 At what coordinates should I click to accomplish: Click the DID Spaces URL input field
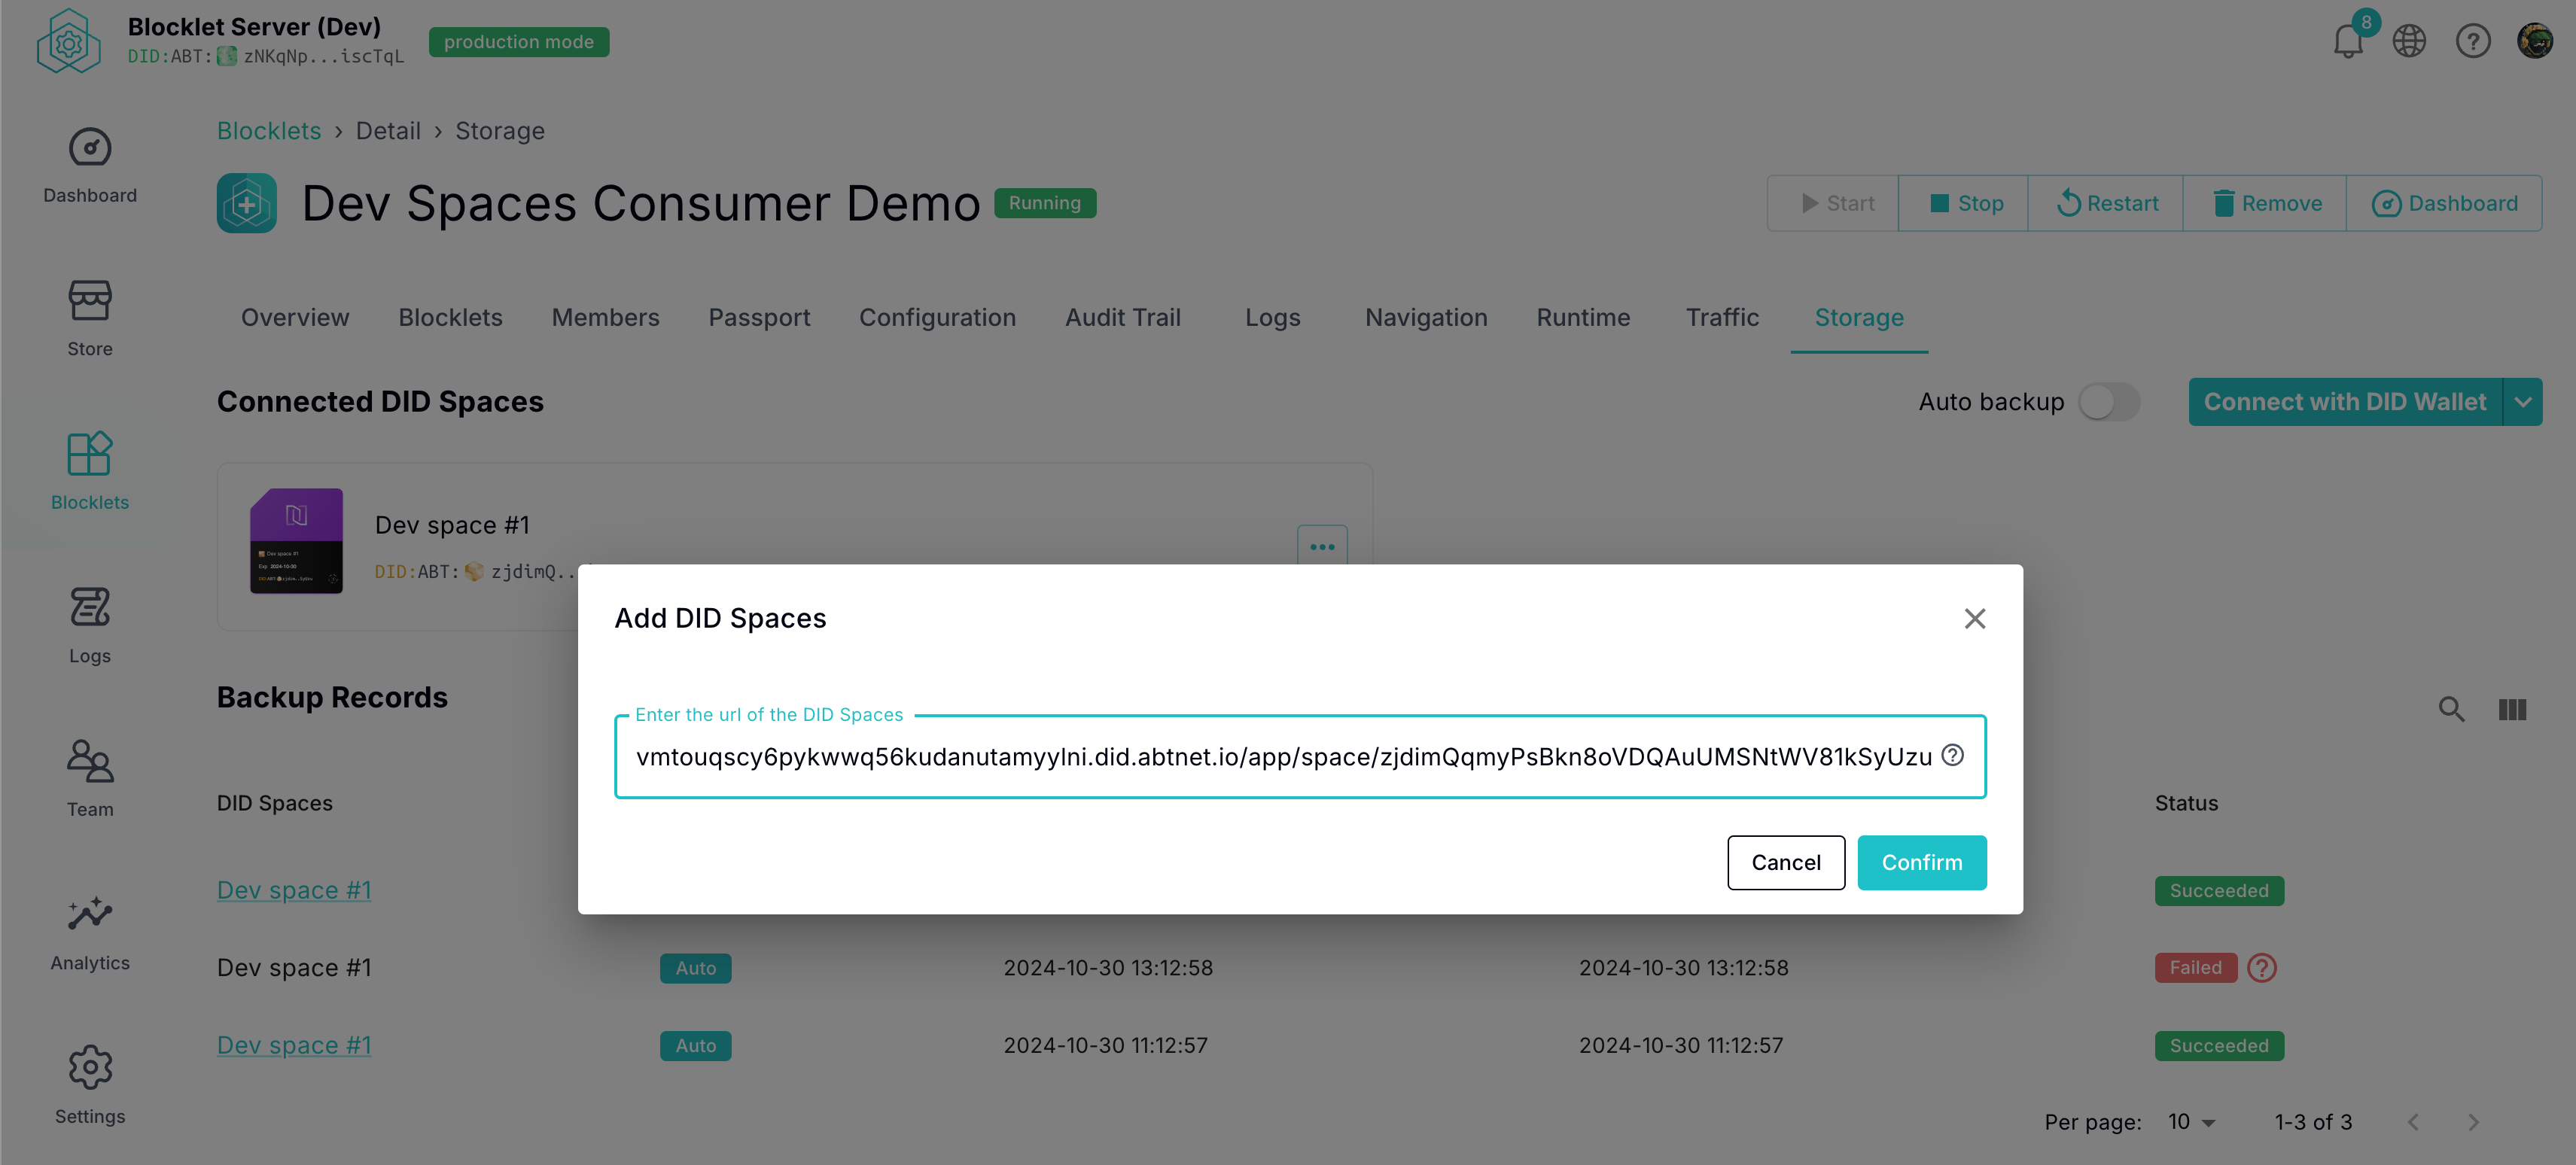coord(1282,757)
